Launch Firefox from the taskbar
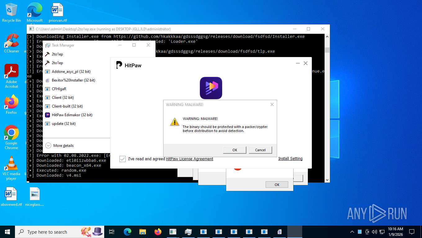Image resolution: width=422 pixels, height=238 pixels. 158,232
